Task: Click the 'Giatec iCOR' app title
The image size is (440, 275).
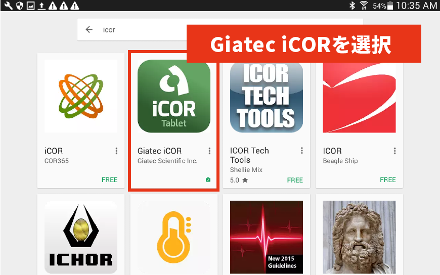Action: (x=159, y=151)
